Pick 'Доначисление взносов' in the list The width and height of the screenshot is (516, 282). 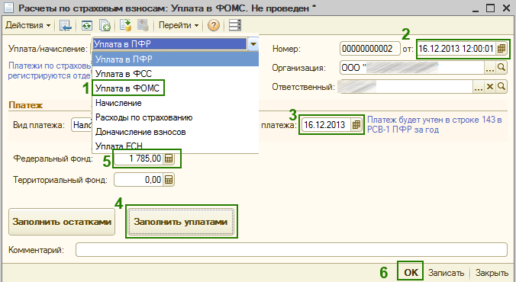[x=176, y=132]
